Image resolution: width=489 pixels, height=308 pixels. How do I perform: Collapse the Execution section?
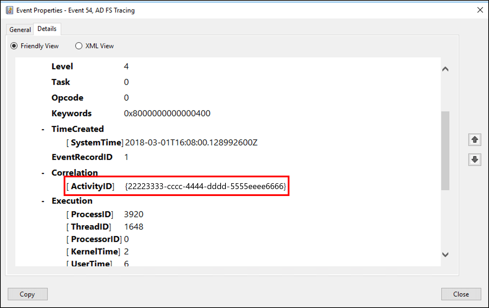coord(43,200)
